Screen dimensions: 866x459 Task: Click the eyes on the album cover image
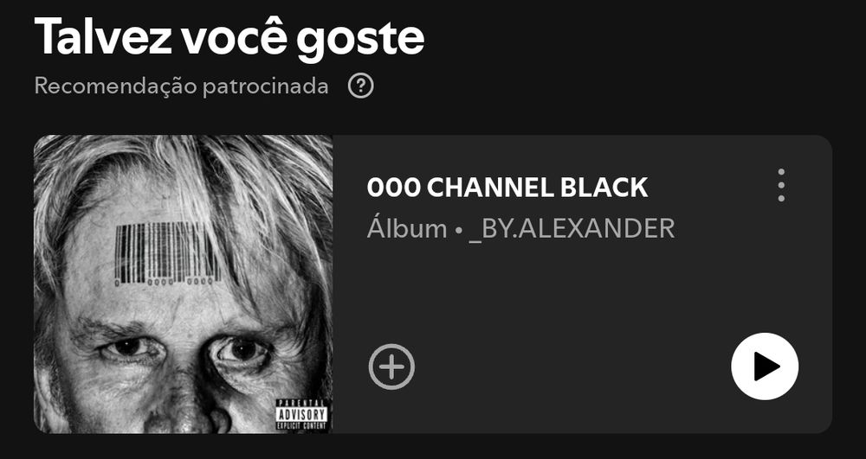tap(185, 349)
